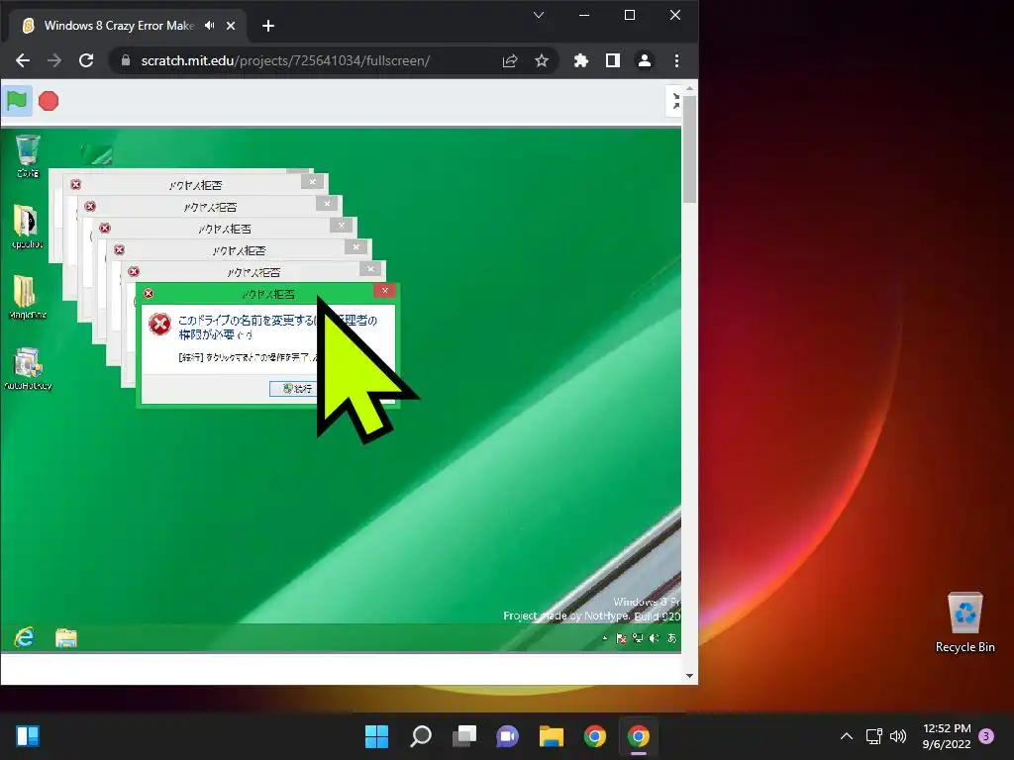Click the recycle bin in Scratch desktop

27,155
